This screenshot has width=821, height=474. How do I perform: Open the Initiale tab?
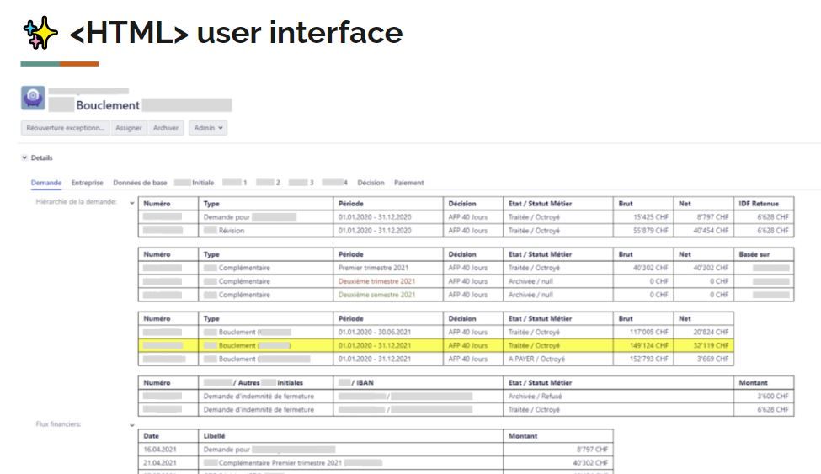(195, 183)
